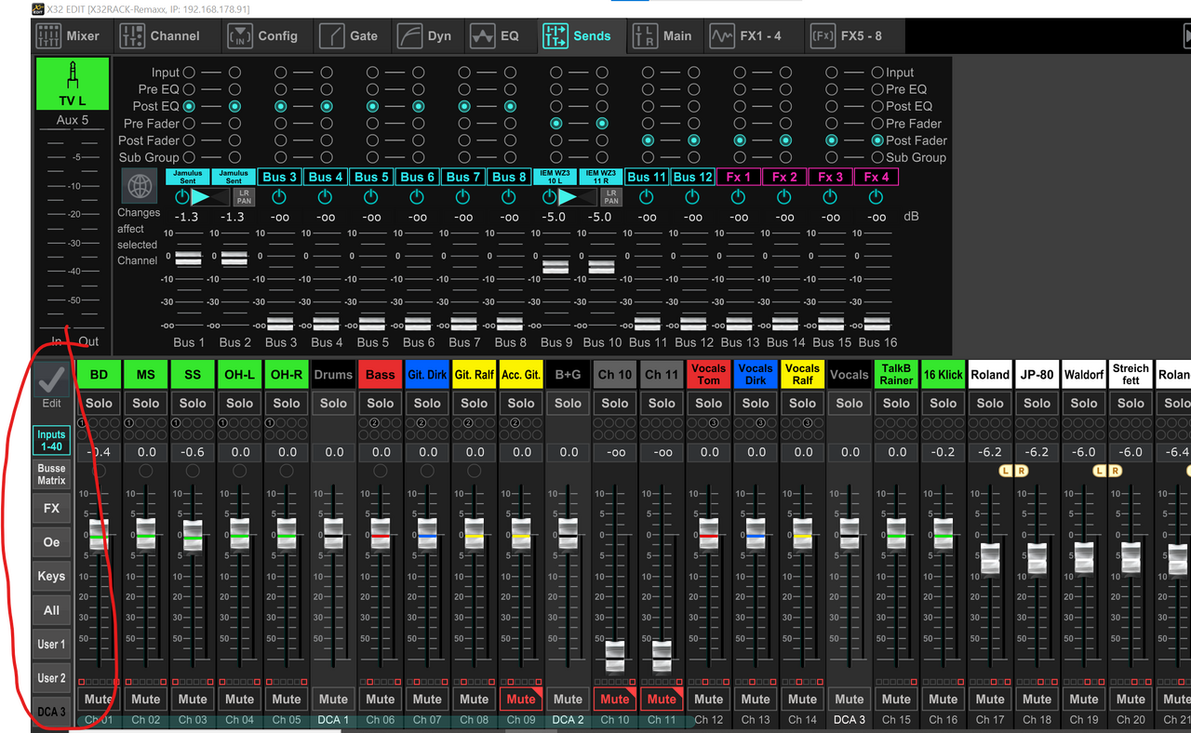1191x733 pixels.
Task: Unmute the Ch 10 channel
Action: point(615,700)
